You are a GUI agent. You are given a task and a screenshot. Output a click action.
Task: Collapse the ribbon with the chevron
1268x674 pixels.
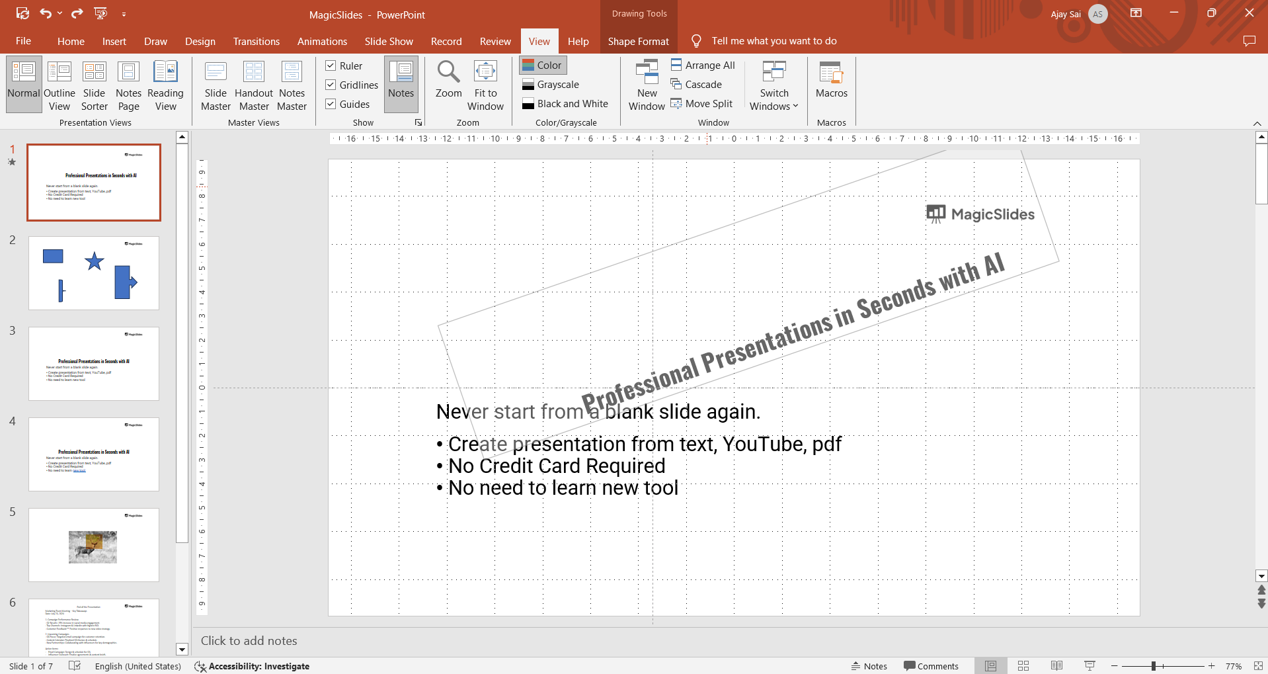pyautogui.click(x=1257, y=124)
